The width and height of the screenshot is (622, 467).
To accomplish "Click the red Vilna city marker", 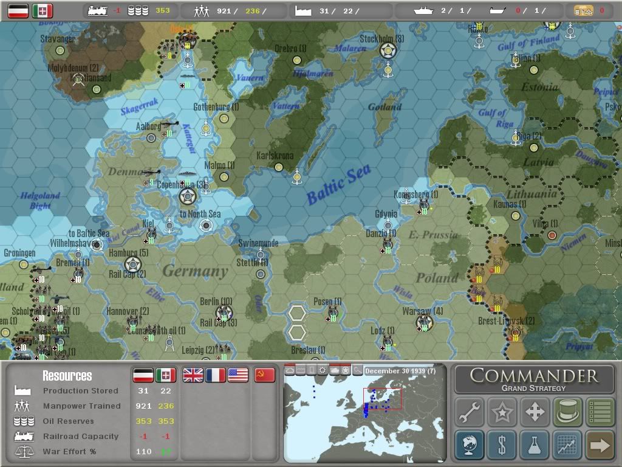I will tap(552, 235).
